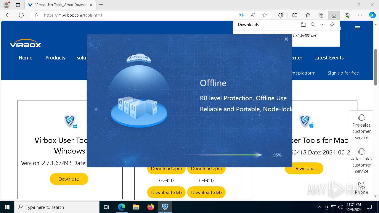
Task: Minimize the Virbox installer window
Action: pyautogui.click(x=279, y=39)
